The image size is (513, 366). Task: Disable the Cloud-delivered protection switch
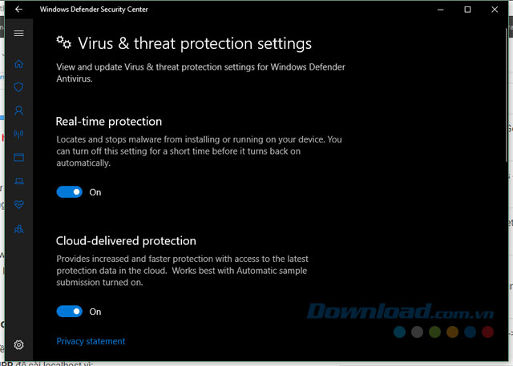coord(70,312)
